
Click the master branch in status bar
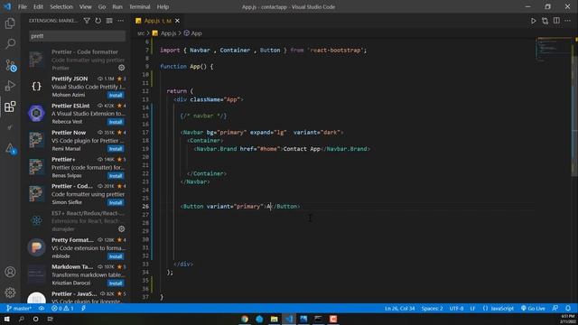click(x=19, y=309)
